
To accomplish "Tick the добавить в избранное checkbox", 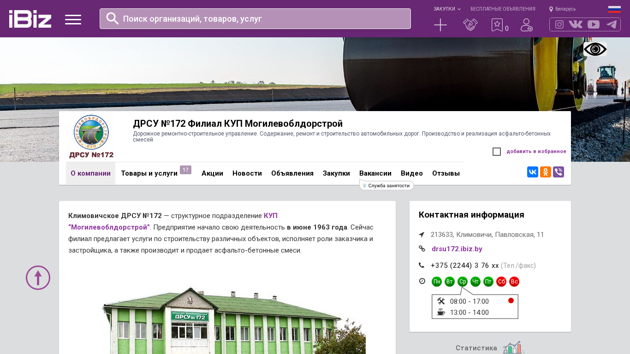I will tap(497, 152).
